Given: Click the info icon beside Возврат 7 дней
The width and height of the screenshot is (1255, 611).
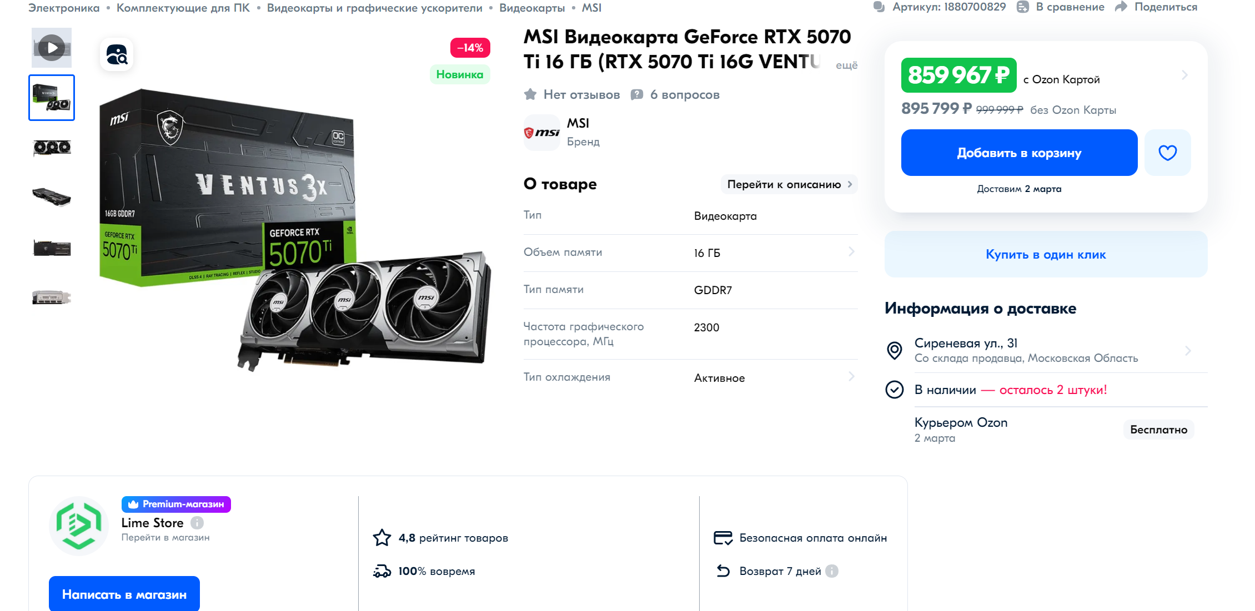Looking at the screenshot, I should tap(831, 571).
